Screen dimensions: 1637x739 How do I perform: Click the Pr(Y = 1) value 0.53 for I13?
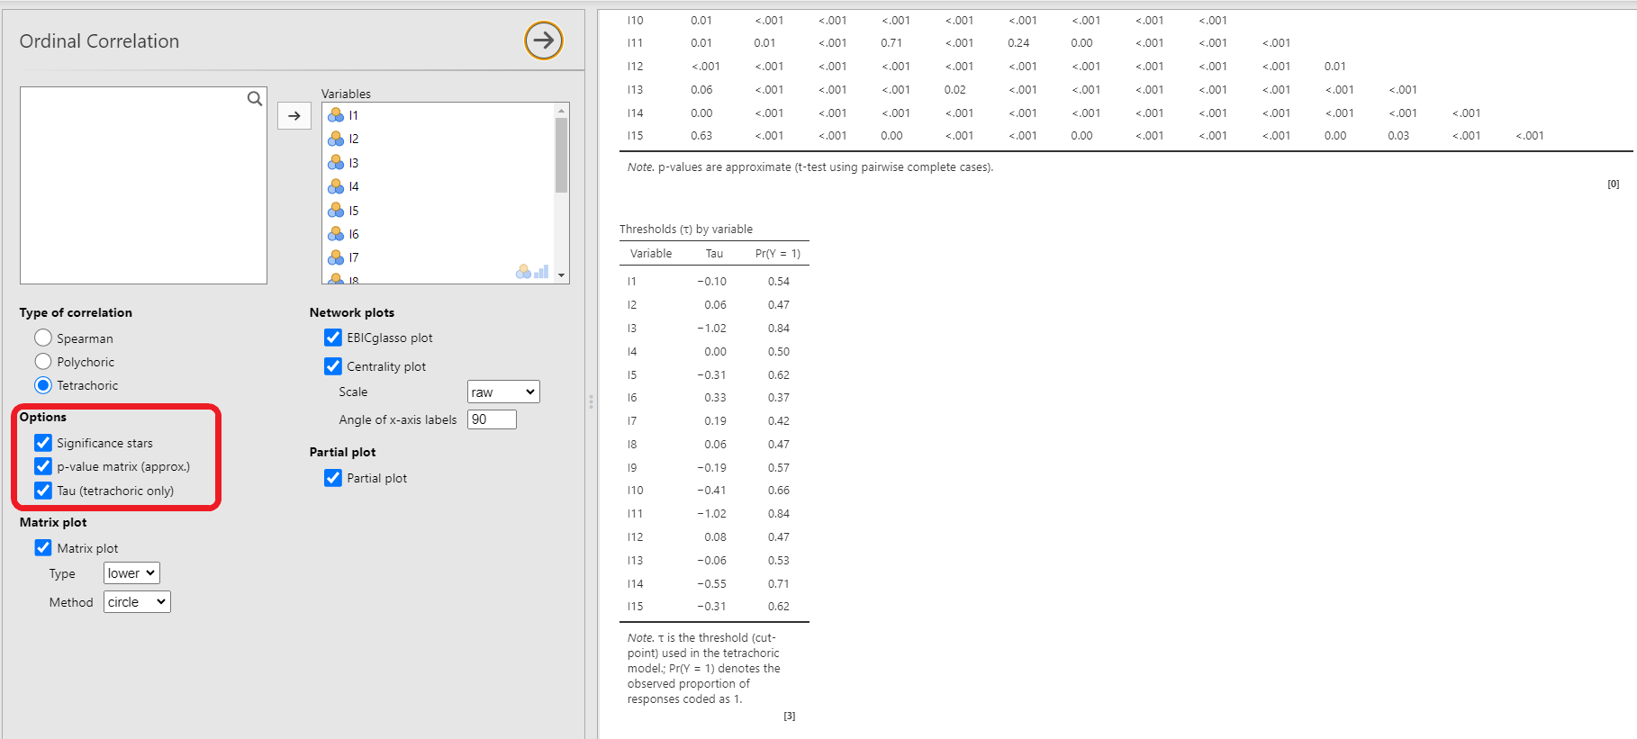[x=779, y=561]
